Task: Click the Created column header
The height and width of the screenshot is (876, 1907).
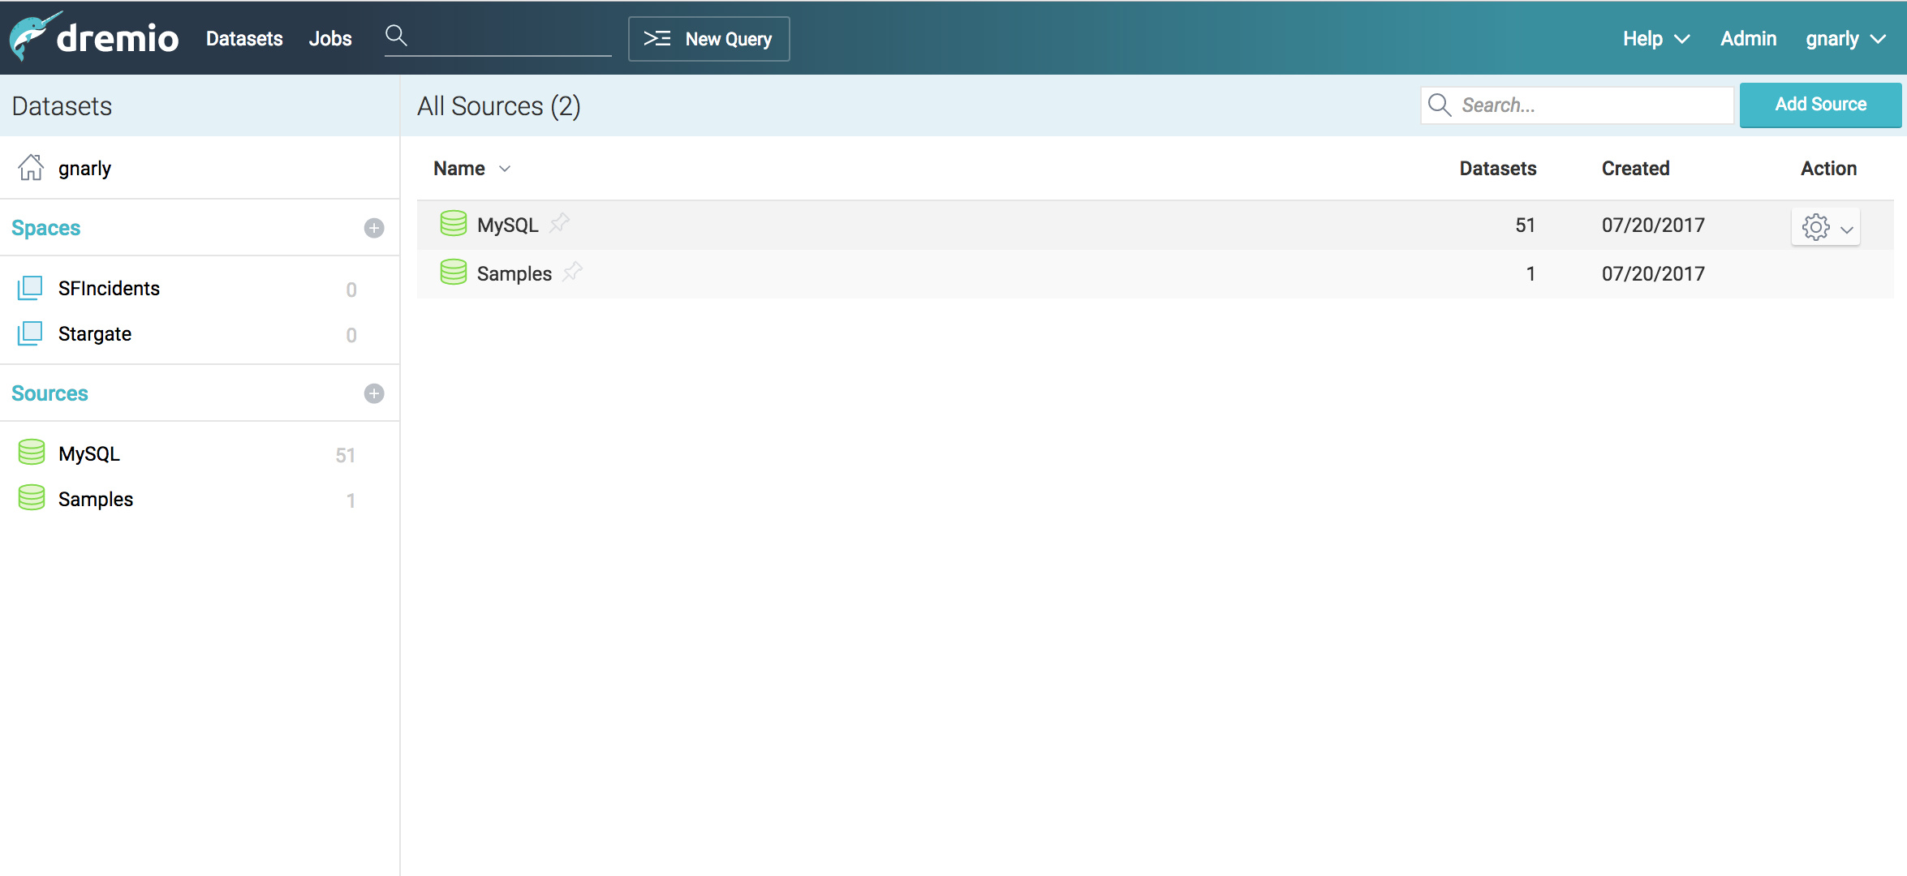Action: (x=1635, y=168)
